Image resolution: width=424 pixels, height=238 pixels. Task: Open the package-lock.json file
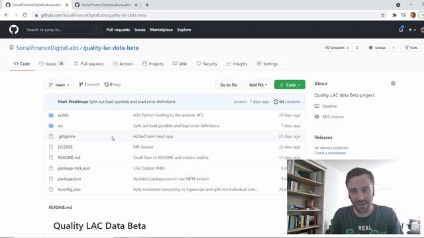[x=74, y=168]
